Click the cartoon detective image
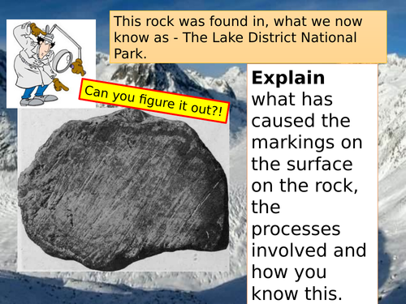Screen dimensions: 406x304 click(51, 64)
